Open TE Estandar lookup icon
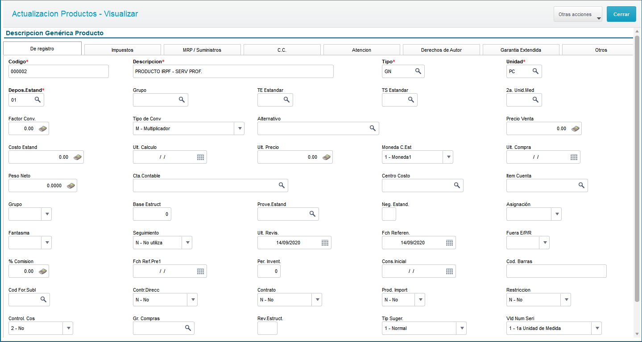The width and height of the screenshot is (642, 342). point(286,100)
